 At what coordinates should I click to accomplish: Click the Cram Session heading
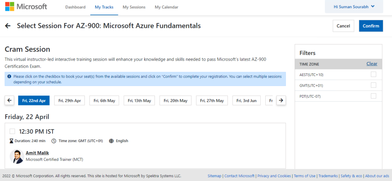point(28,49)
